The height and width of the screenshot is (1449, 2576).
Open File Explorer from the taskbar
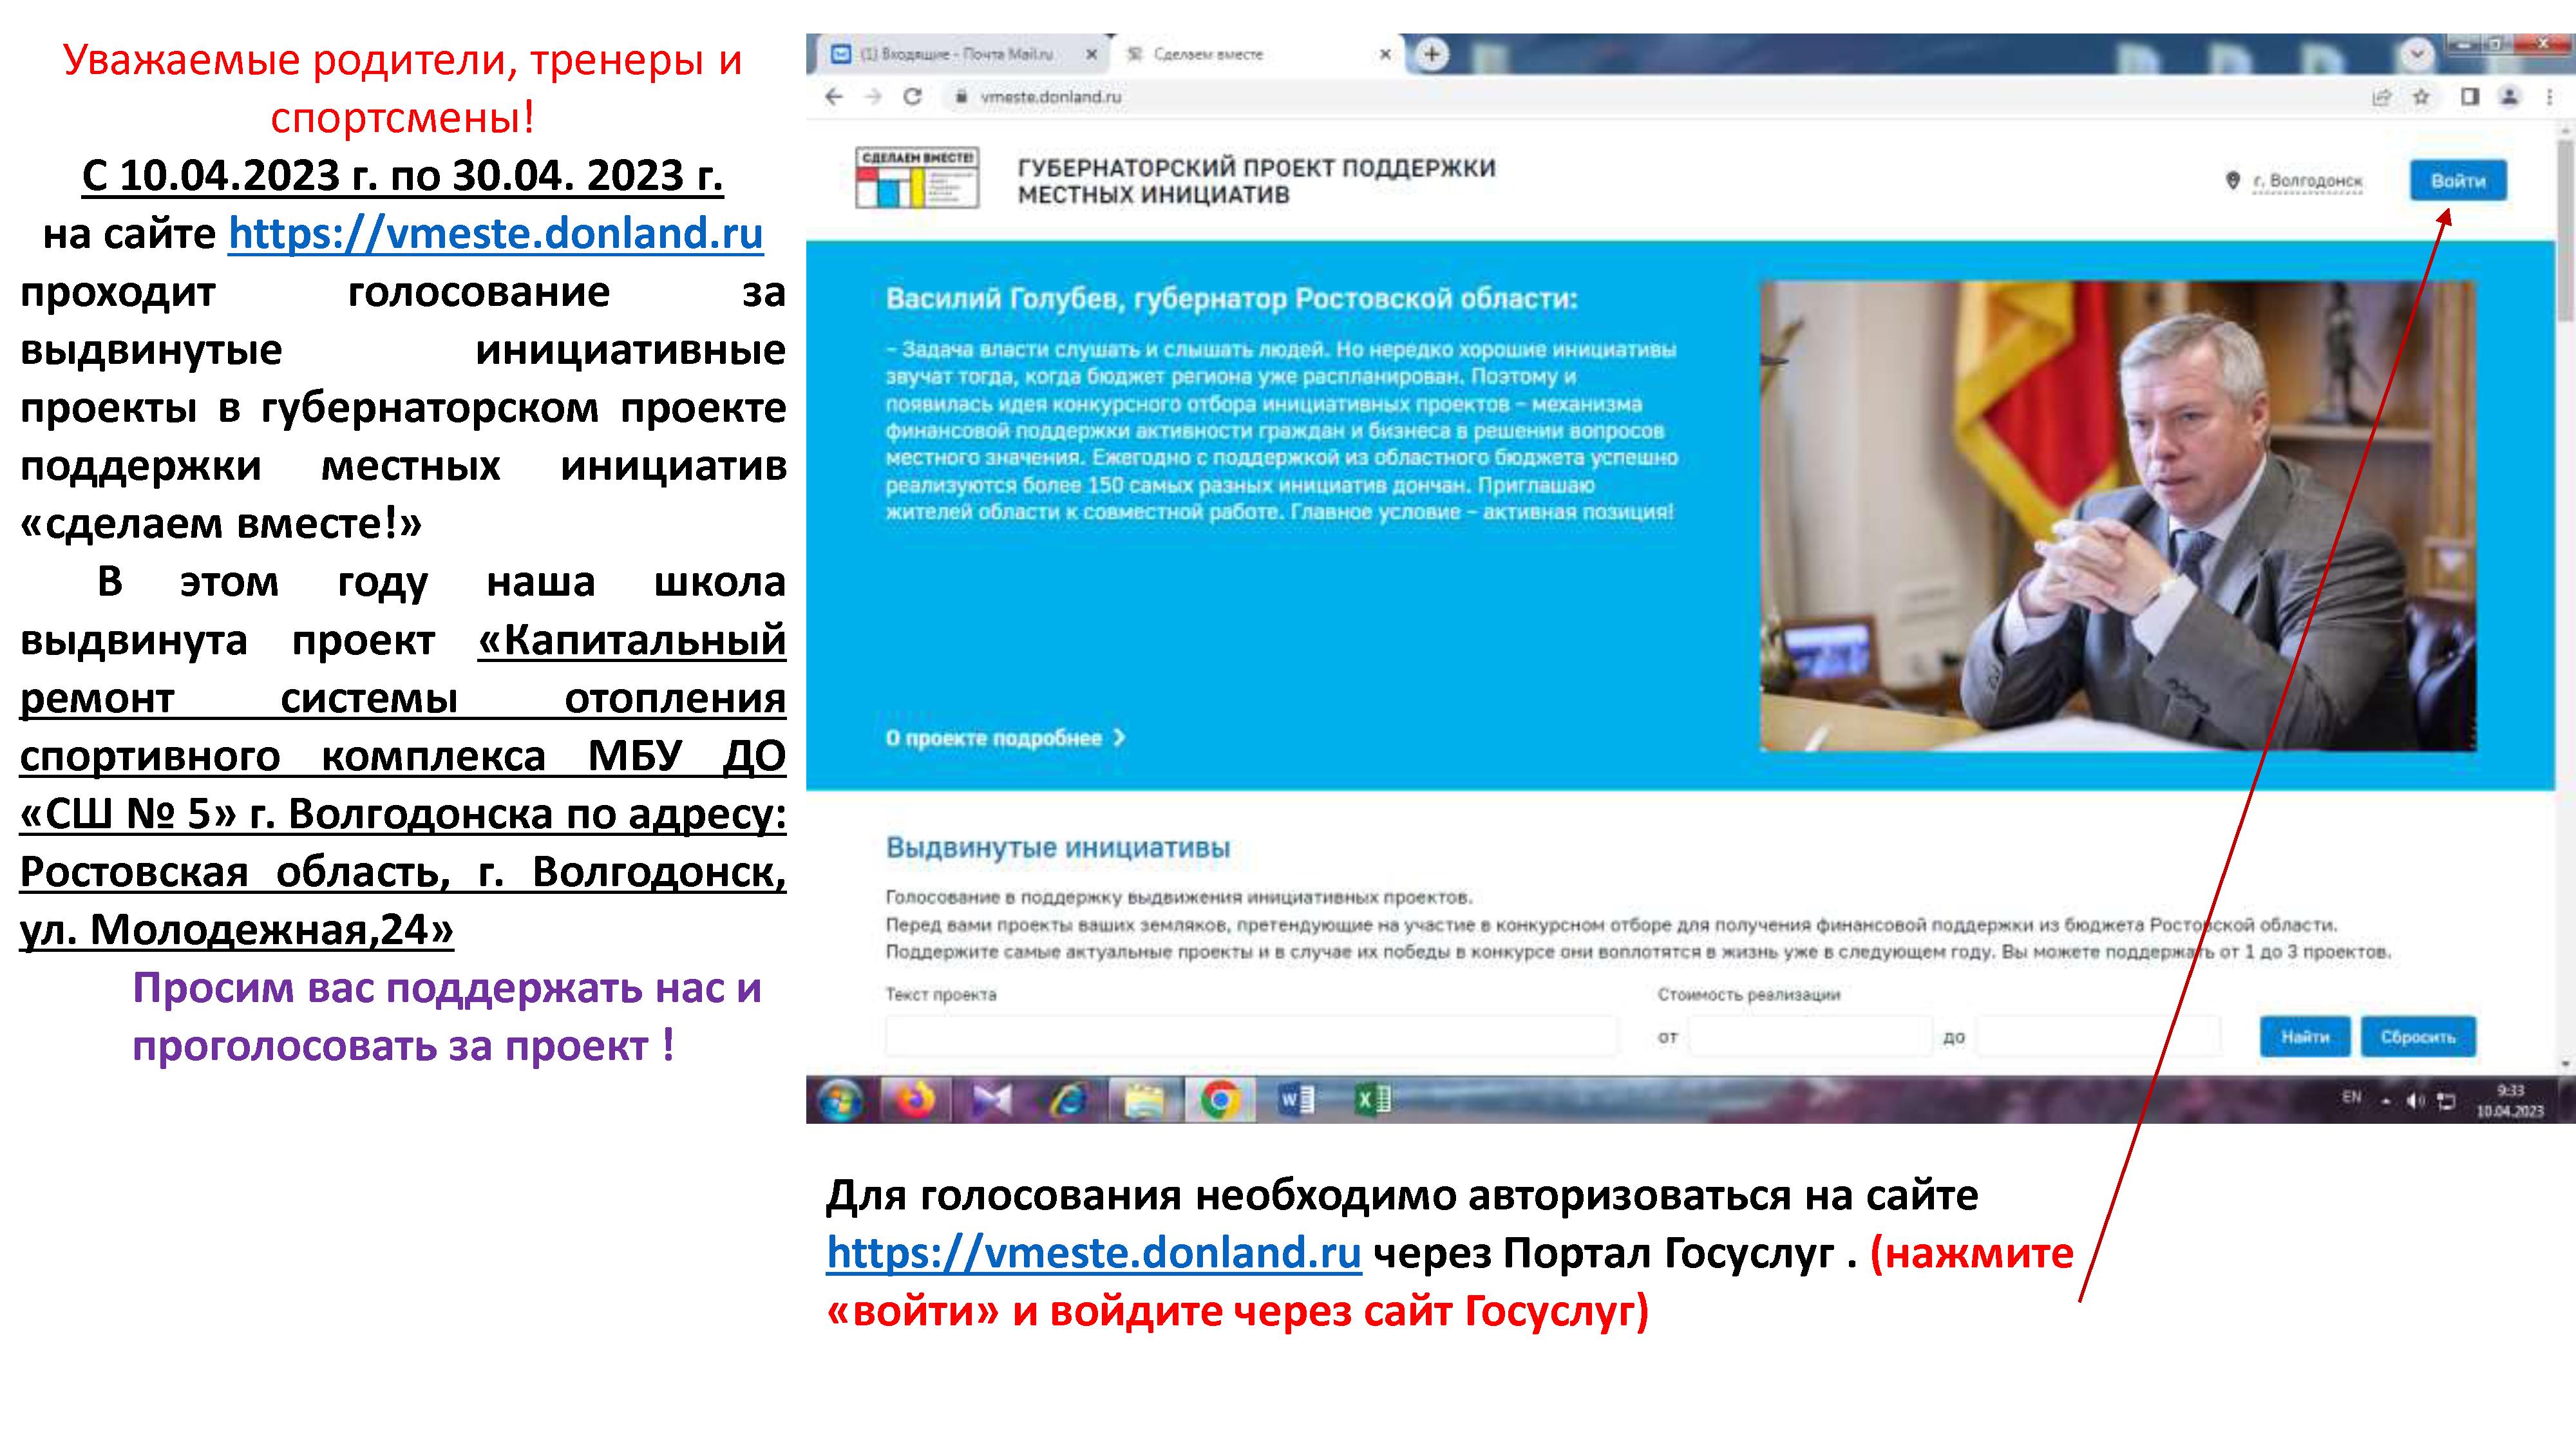pos(1144,1101)
